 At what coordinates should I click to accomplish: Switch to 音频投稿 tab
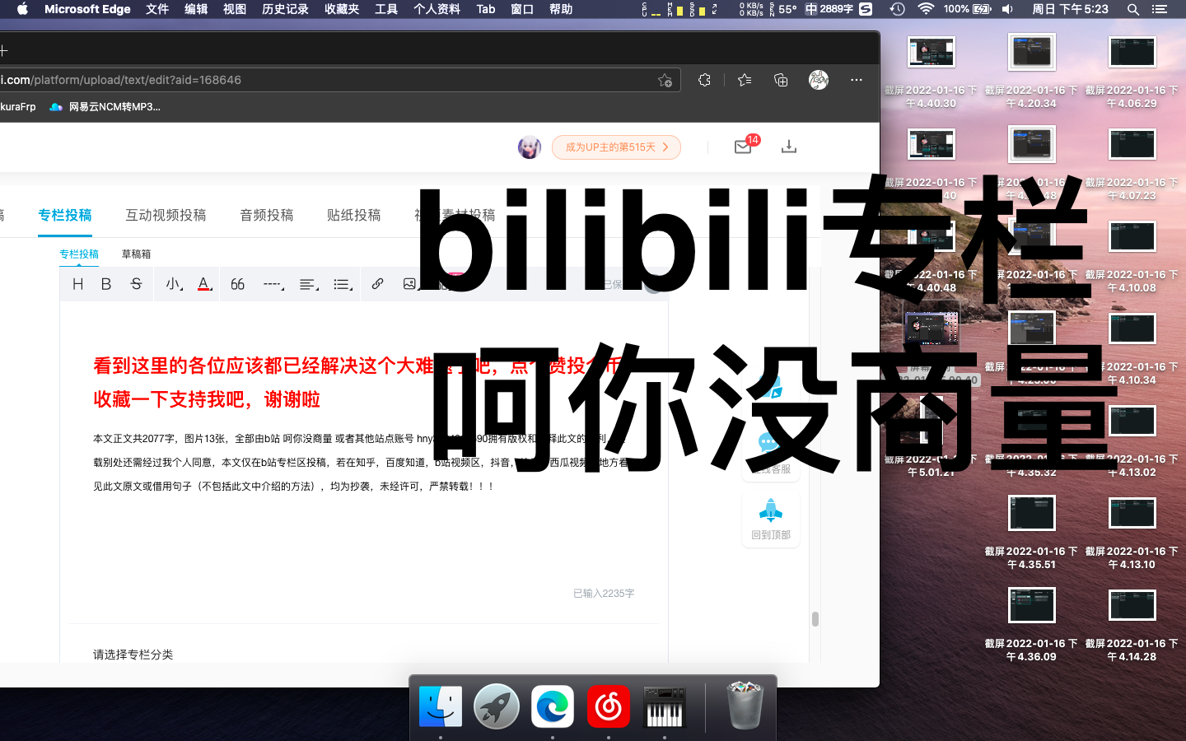click(x=267, y=215)
